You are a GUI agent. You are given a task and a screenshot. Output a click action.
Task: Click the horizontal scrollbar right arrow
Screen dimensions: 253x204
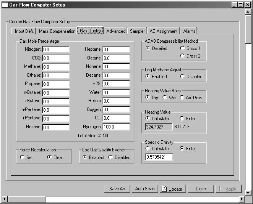pyautogui.click(x=242, y=199)
